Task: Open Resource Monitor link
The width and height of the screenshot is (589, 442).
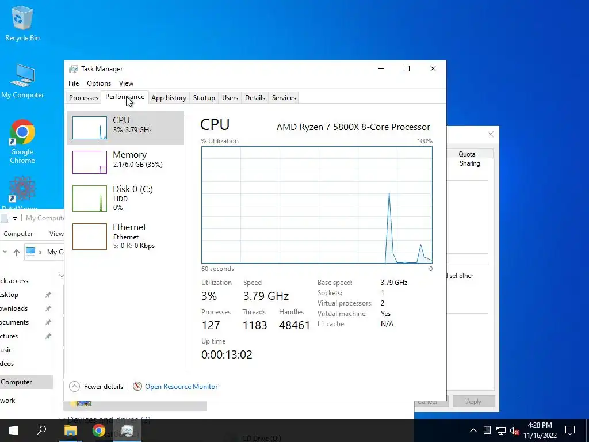Action: pos(181,386)
